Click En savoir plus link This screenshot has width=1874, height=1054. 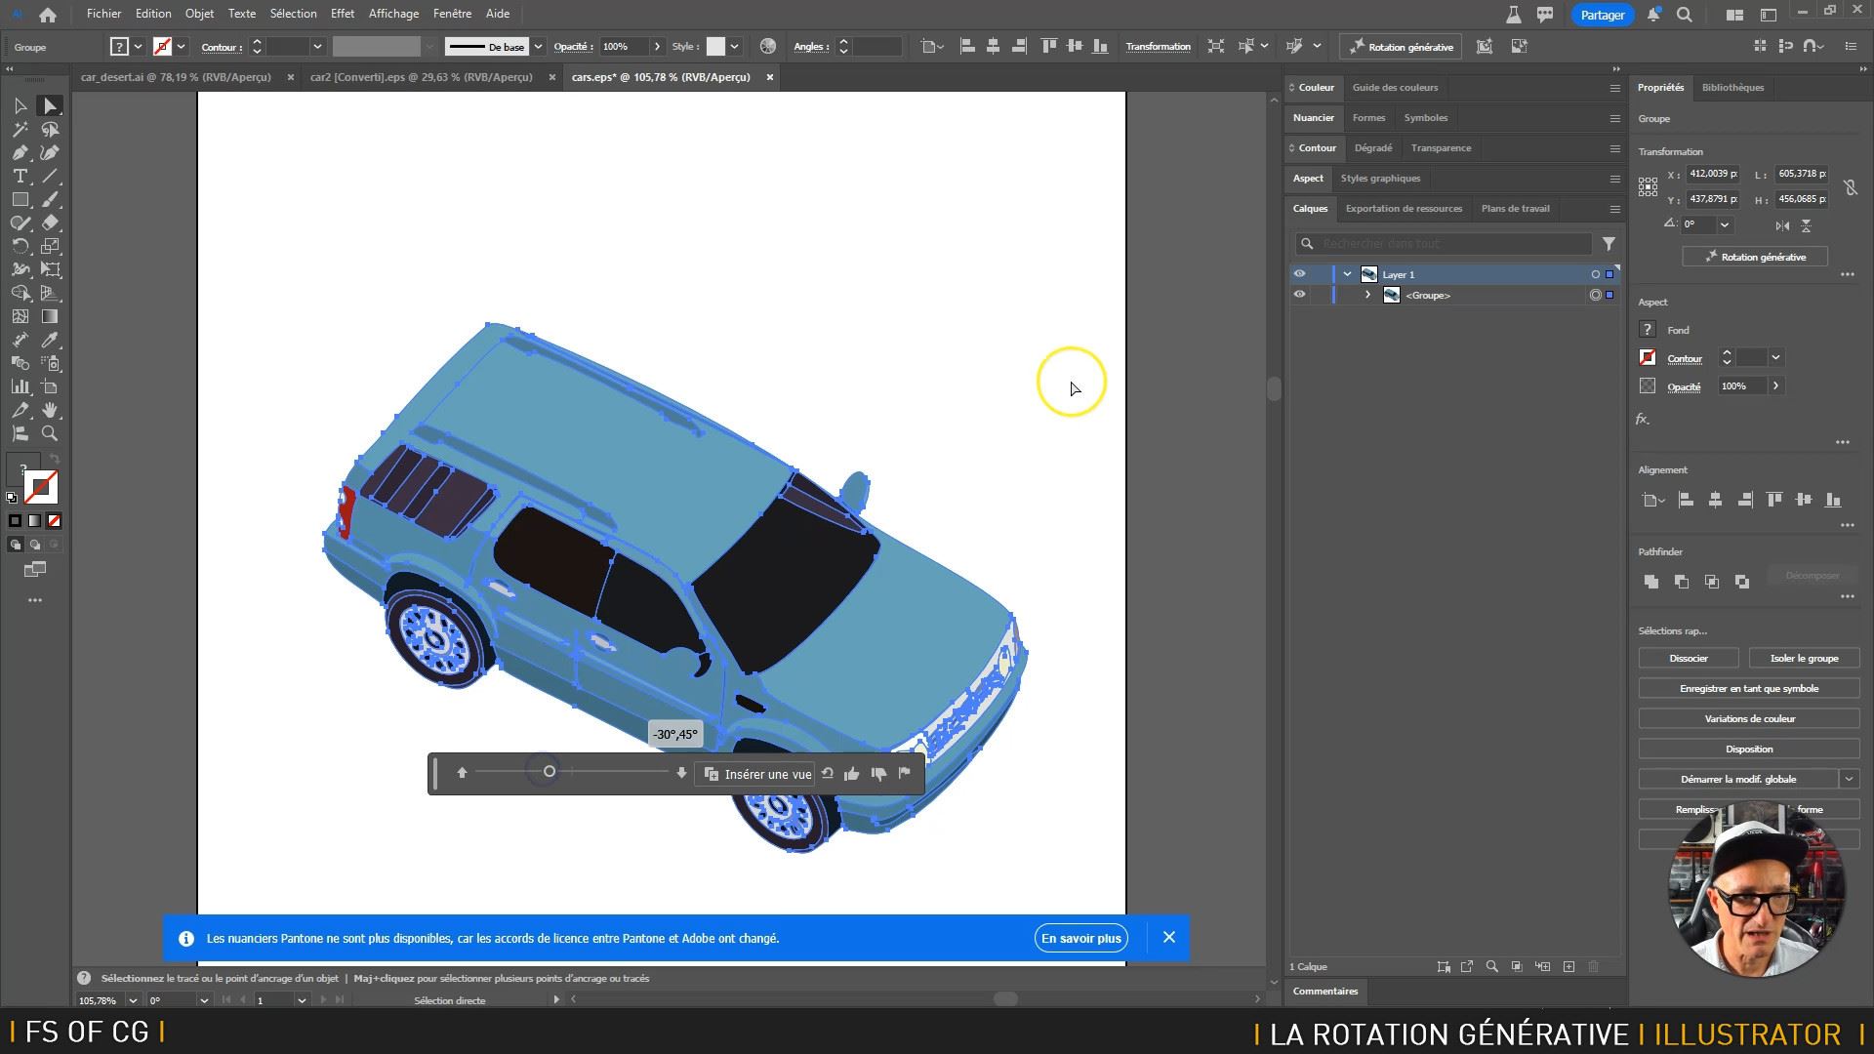coord(1080,938)
